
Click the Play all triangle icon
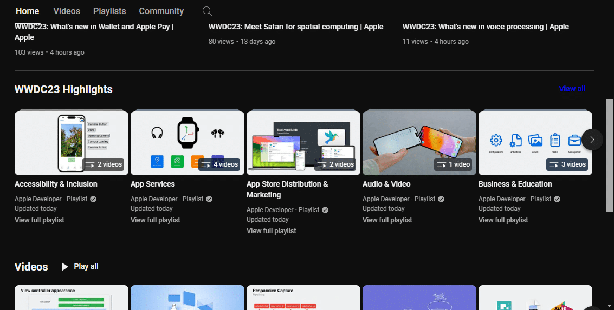point(65,266)
